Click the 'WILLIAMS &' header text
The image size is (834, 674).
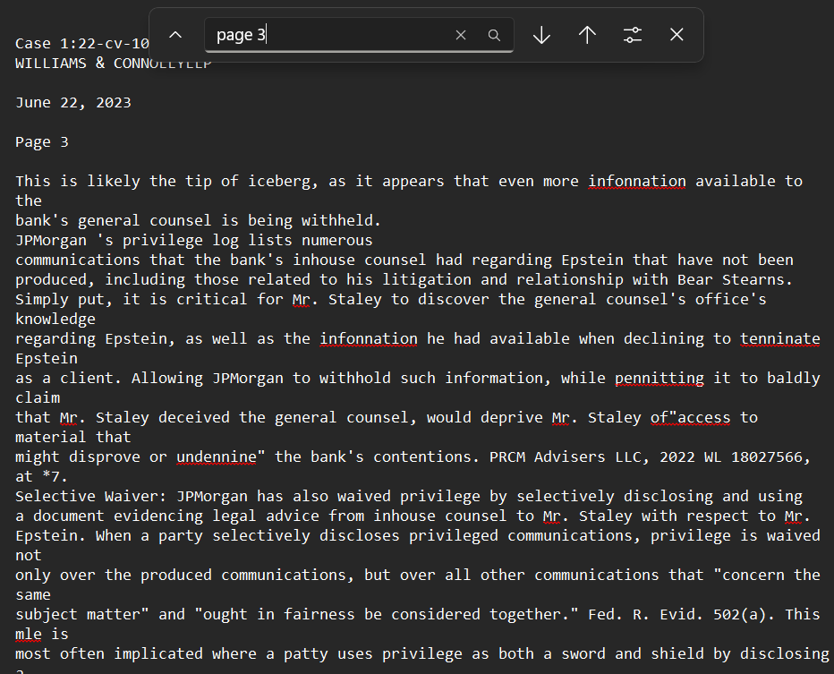[60, 64]
